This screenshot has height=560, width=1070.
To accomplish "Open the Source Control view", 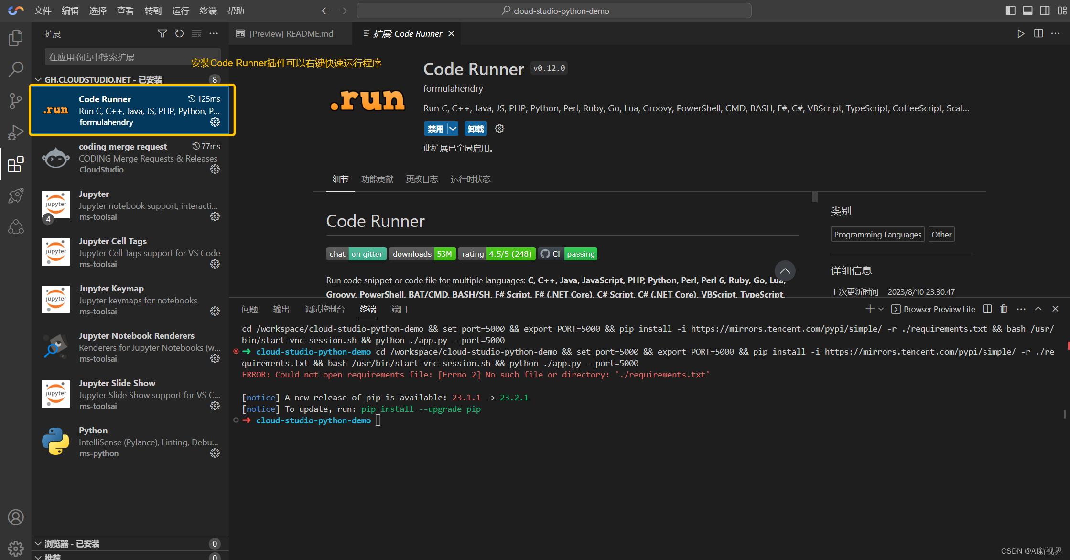I will 16,101.
